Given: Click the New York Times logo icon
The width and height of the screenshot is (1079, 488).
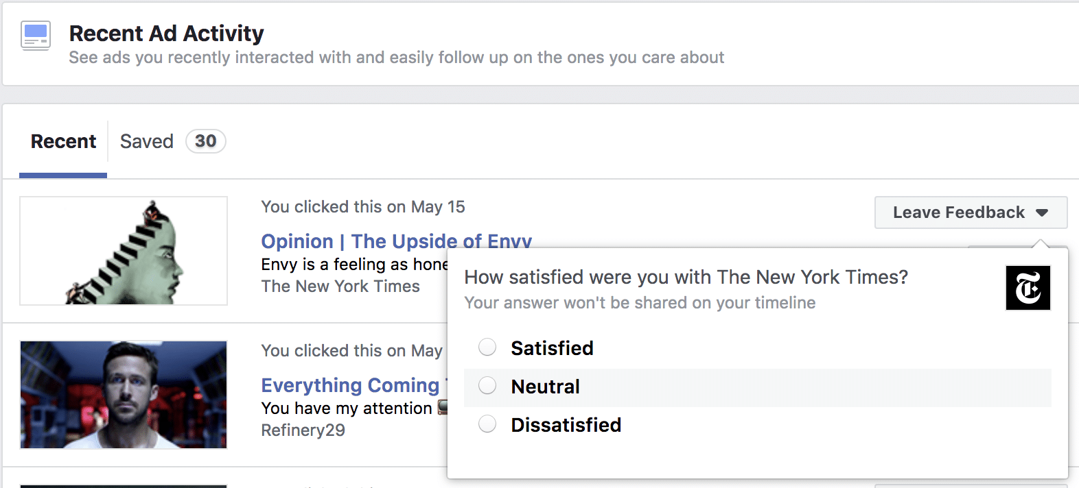Looking at the screenshot, I should (x=1028, y=288).
